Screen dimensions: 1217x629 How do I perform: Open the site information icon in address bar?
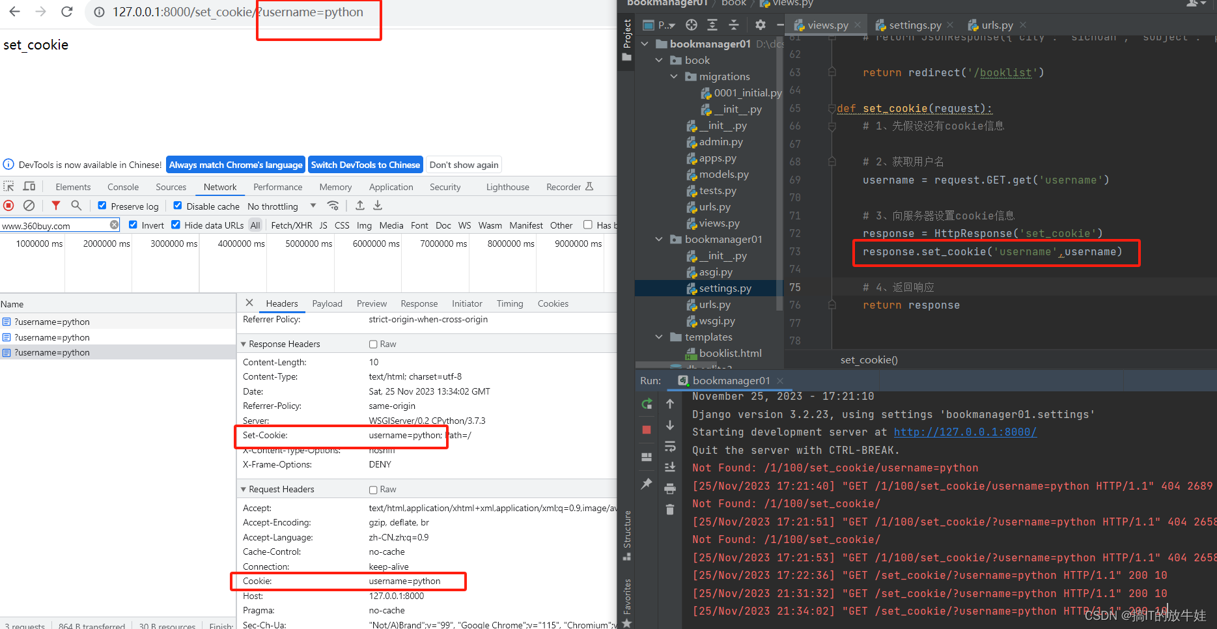pyautogui.click(x=99, y=12)
